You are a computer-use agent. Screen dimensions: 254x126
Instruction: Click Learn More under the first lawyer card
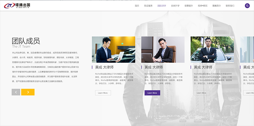pos(103,93)
